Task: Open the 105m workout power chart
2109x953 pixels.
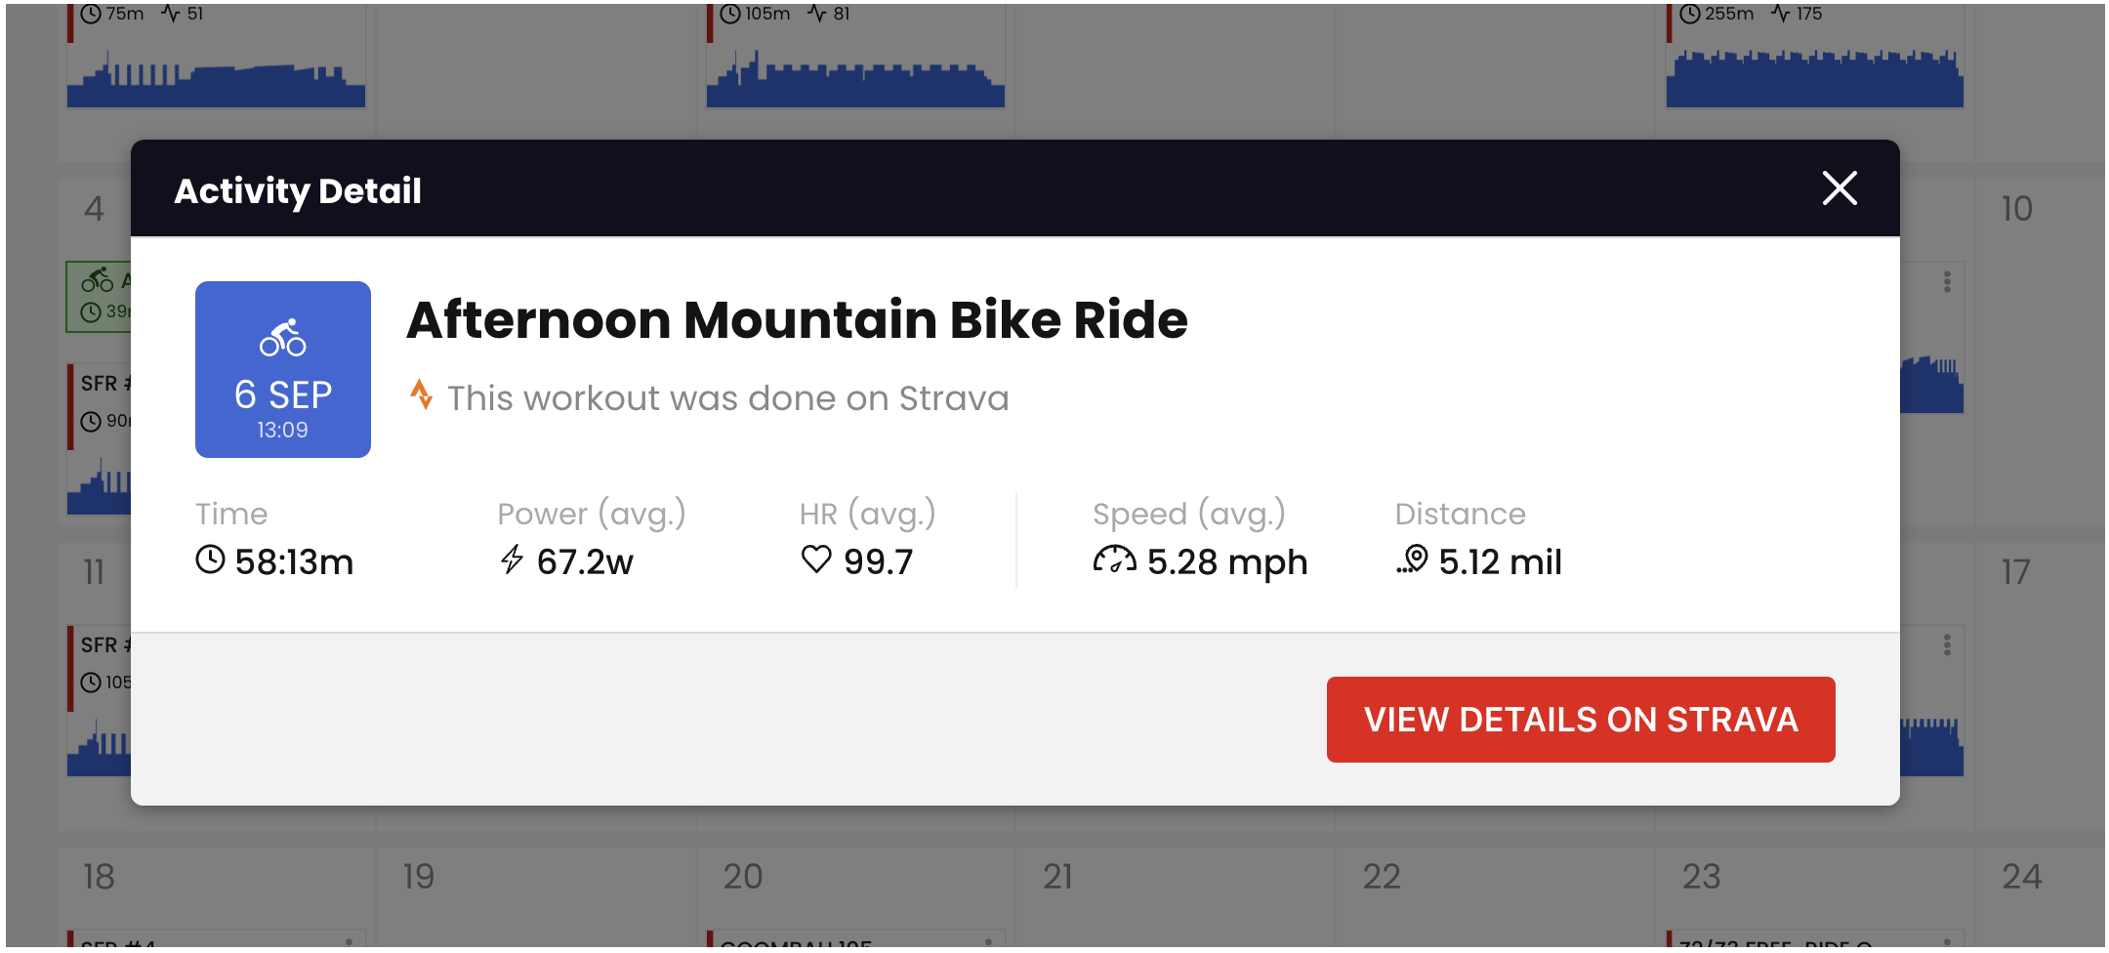Action: pyautogui.click(x=855, y=78)
